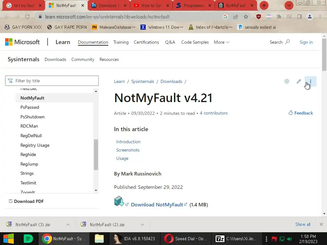The height and width of the screenshot is (245, 327).
Task: Click the Sysinternals breadcrumb link
Action: [x=143, y=81]
